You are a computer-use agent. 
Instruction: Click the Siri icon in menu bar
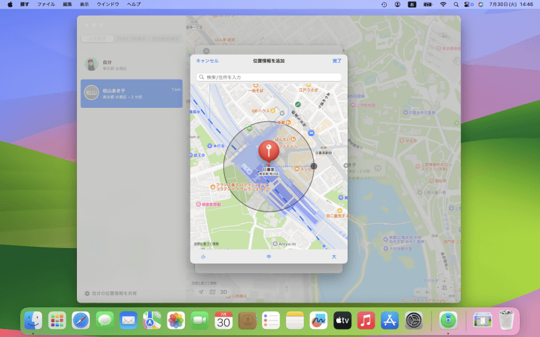click(x=481, y=5)
